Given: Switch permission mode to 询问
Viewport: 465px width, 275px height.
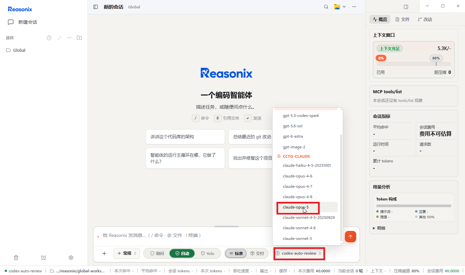Looking at the screenshot, I should coord(157,253).
